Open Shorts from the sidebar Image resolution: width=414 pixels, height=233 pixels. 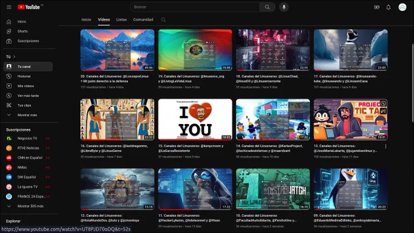(28, 31)
